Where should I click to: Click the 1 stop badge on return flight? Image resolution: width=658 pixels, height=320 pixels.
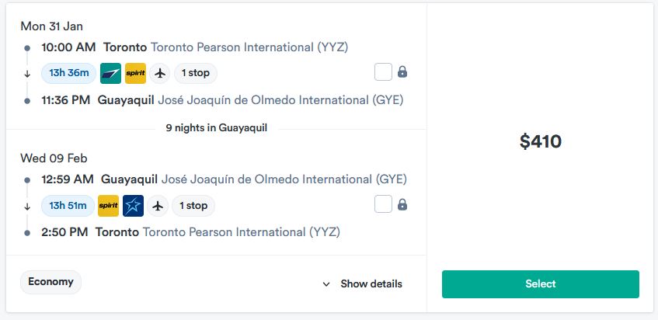193,206
